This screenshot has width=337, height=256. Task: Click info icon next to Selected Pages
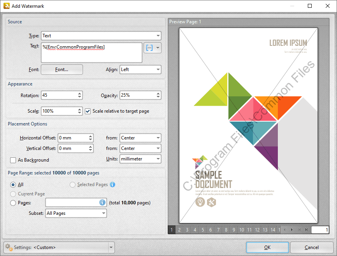112,185
